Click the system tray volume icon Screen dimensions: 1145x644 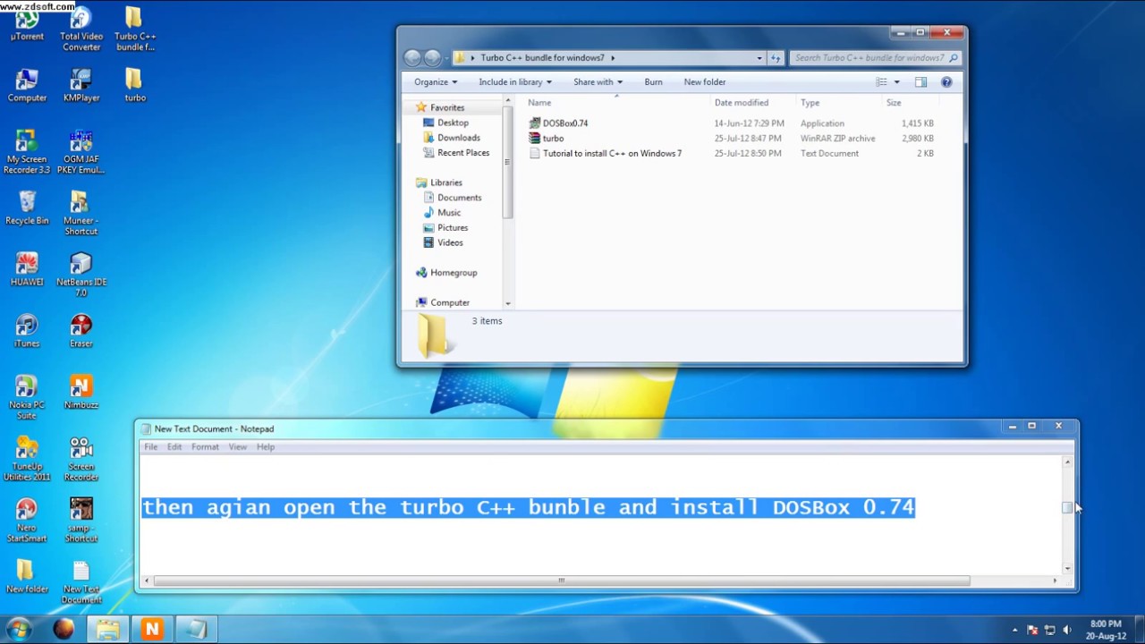click(1067, 630)
